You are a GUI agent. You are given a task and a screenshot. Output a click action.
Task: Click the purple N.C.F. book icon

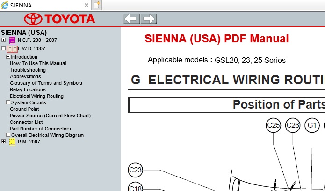[12, 40]
